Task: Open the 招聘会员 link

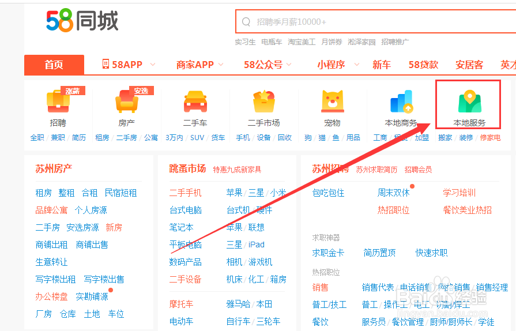Action: pyautogui.click(x=418, y=170)
